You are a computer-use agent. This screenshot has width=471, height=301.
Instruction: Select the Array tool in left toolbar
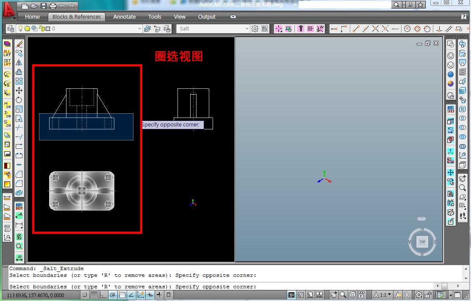pyautogui.click(x=19, y=81)
